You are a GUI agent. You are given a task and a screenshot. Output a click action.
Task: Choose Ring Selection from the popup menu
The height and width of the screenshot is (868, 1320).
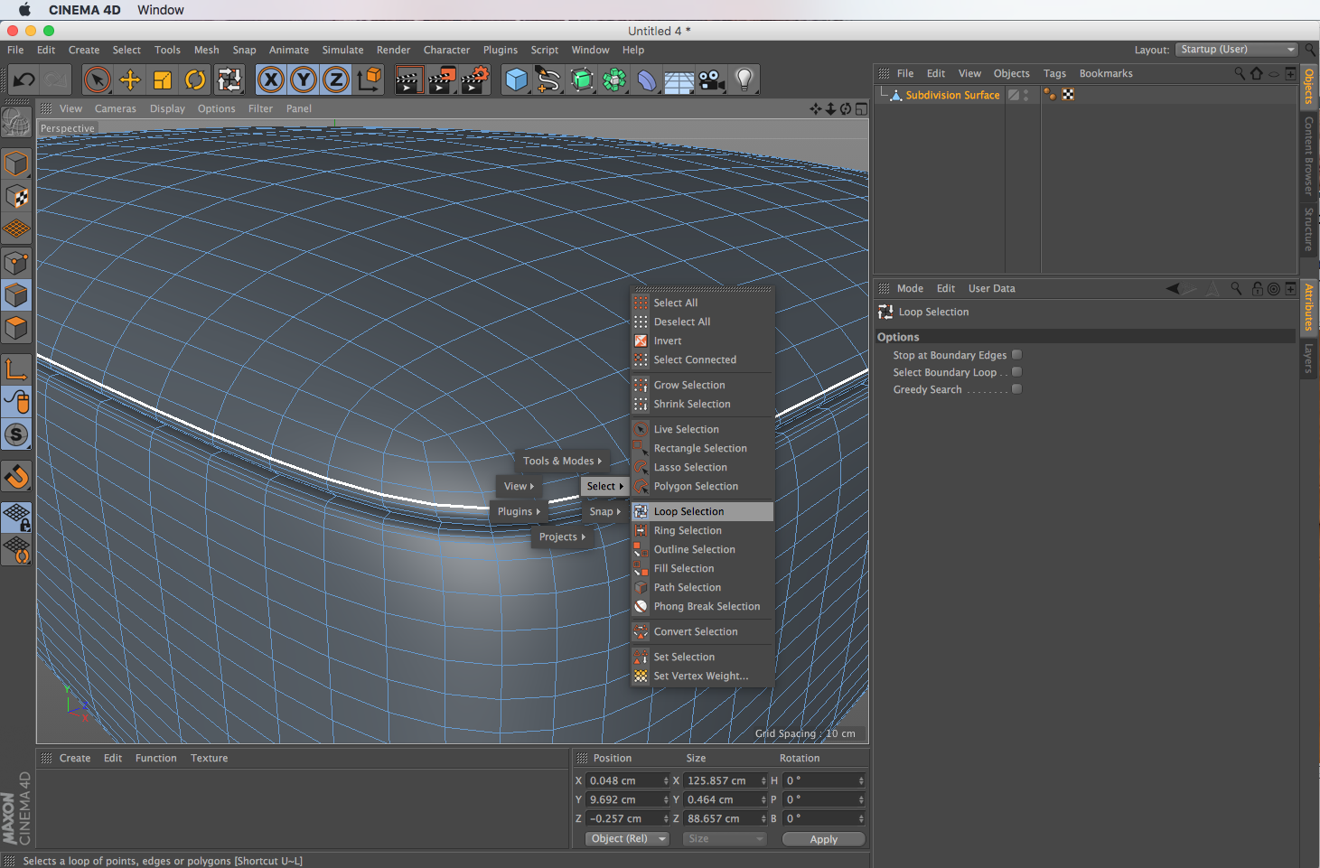(x=688, y=530)
